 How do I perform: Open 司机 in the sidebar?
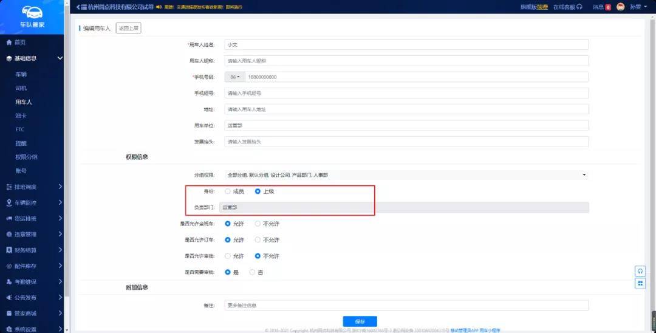point(21,88)
